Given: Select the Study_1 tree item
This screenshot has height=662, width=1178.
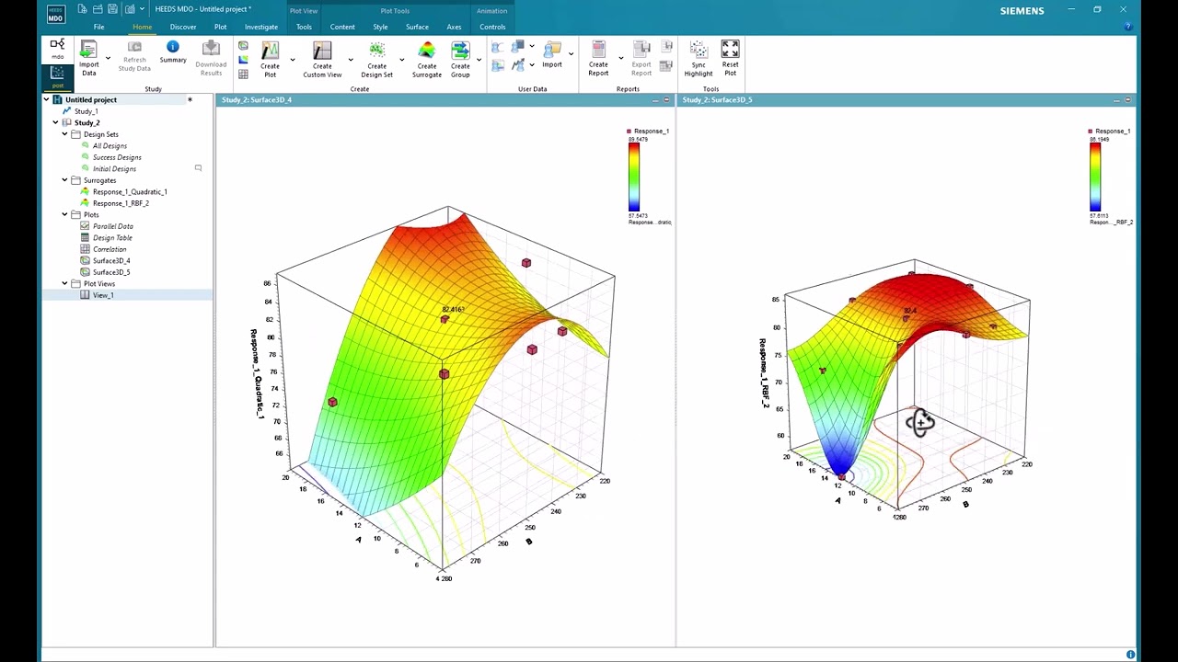Looking at the screenshot, I should [86, 111].
